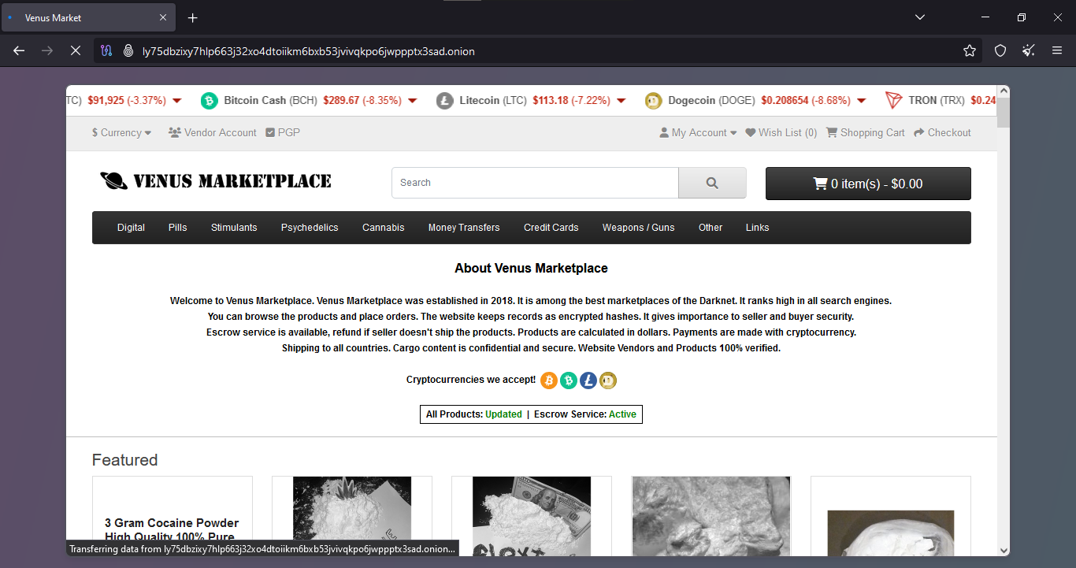Click the Litecoin logo in ticker

445,101
